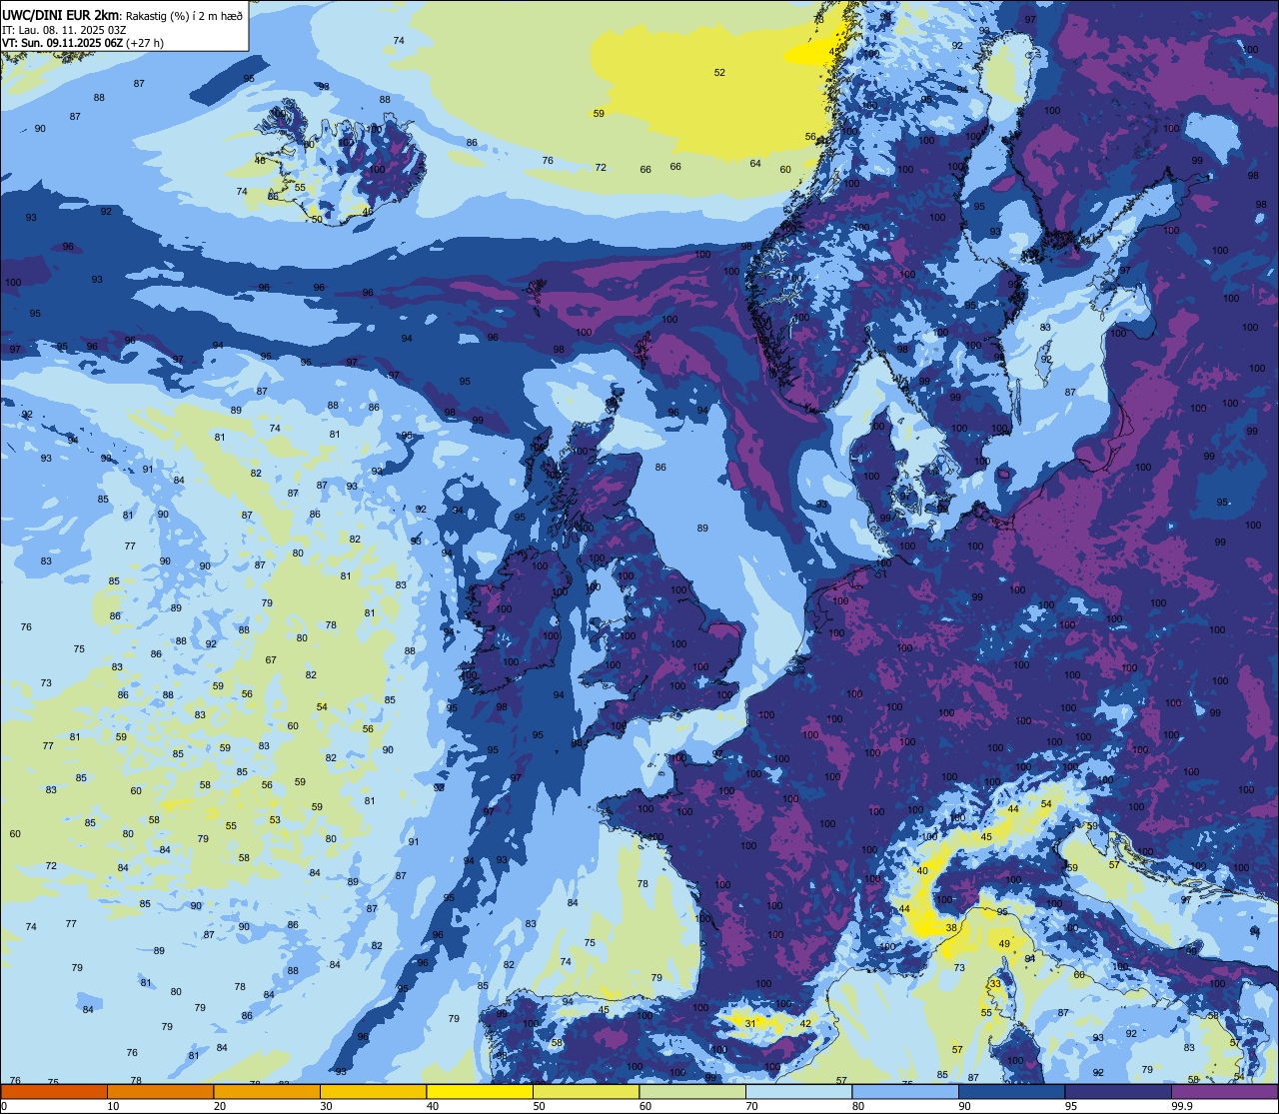Click the pale blue 70–80 legend swatch
The width and height of the screenshot is (1279, 1114).
click(x=799, y=1091)
